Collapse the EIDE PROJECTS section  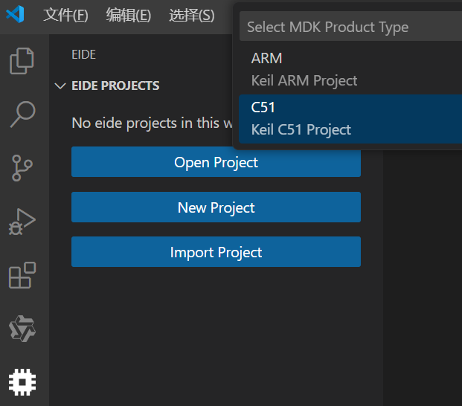[60, 86]
